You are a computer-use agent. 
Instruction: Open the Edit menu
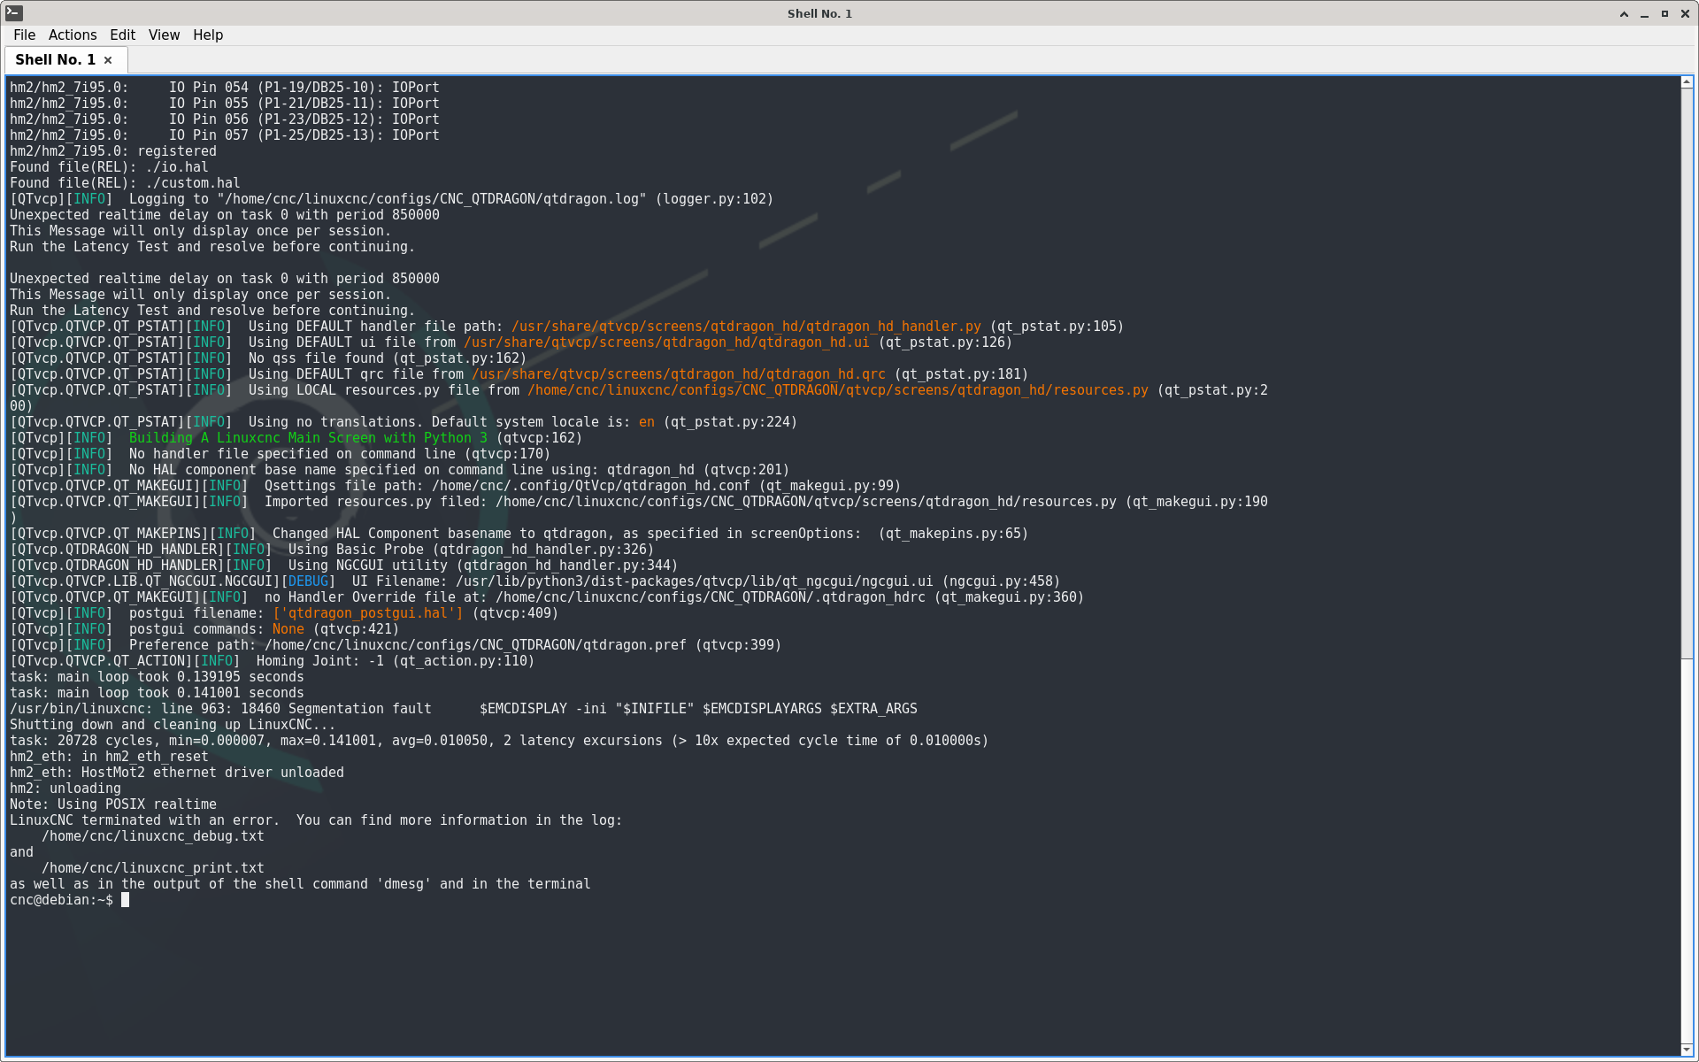coord(122,35)
